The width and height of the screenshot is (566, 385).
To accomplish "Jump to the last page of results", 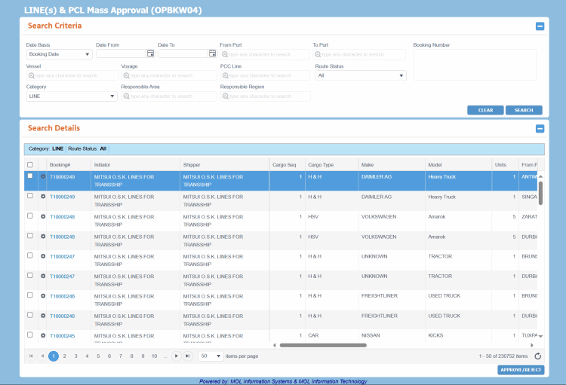I will click(x=187, y=356).
